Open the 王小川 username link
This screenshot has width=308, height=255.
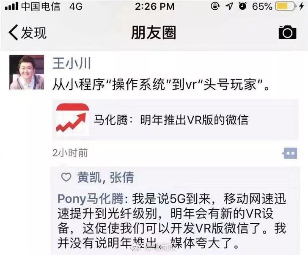(x=71, y=63)
